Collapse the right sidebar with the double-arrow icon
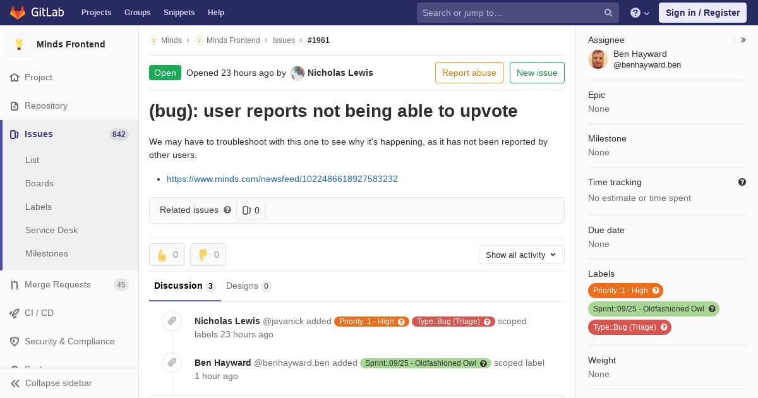Screen dimensions: 758x398 (743, 40)
